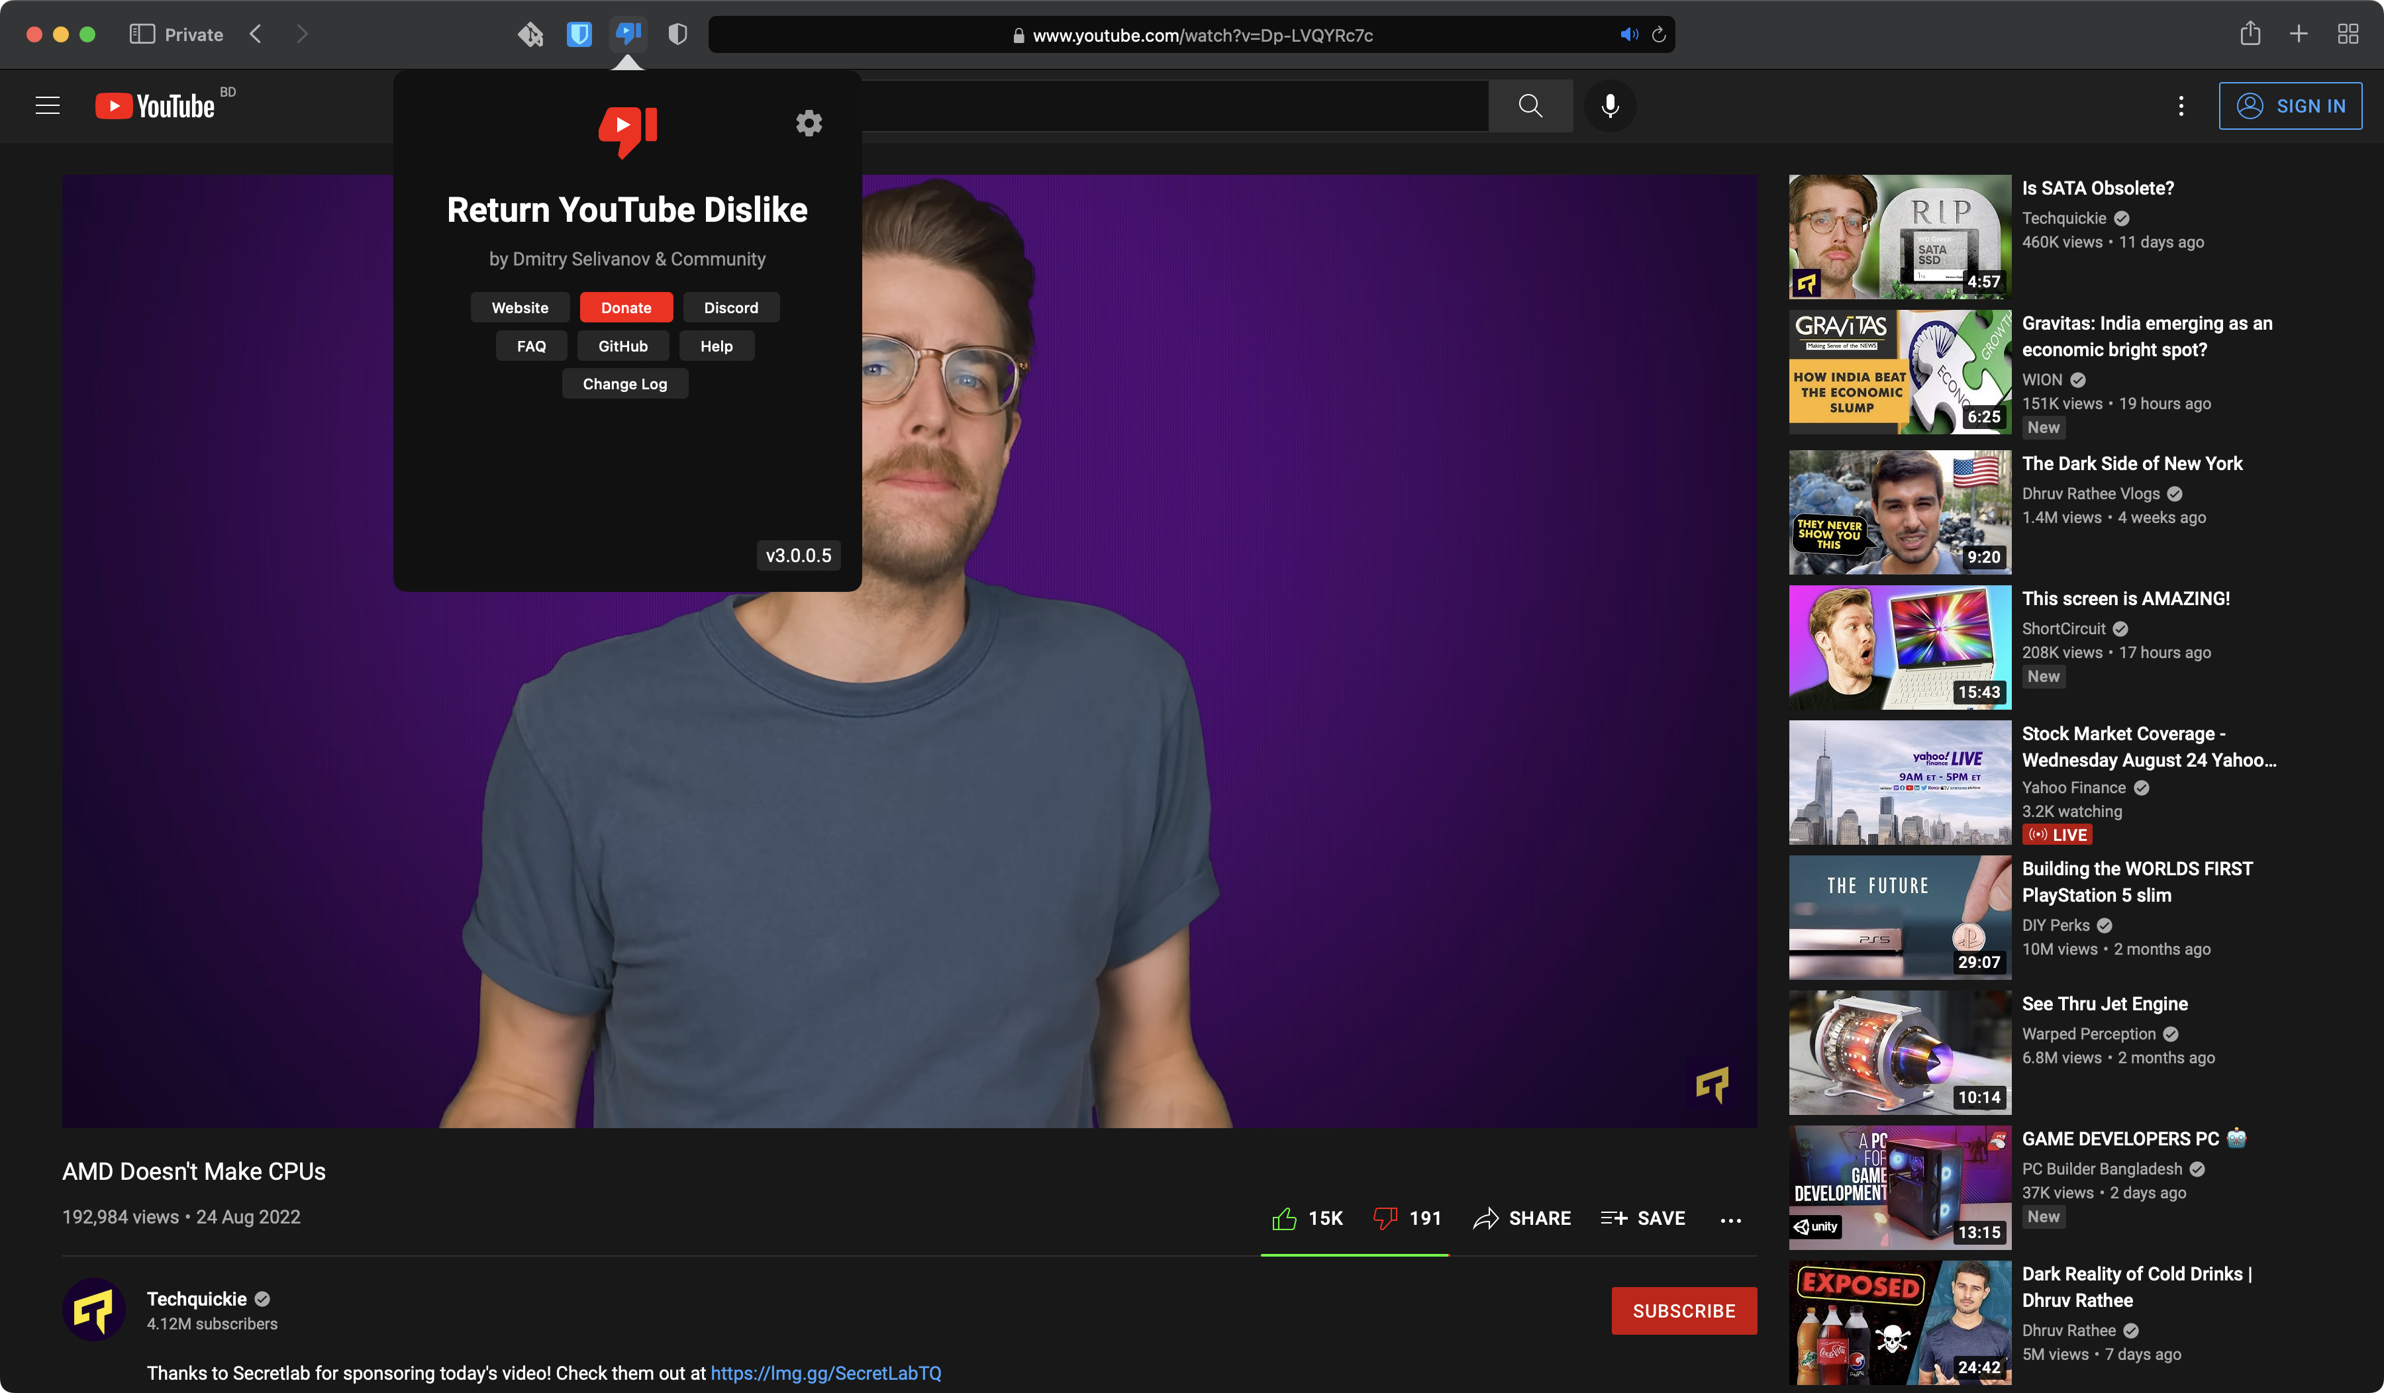Open the SecretLabTQ sponsor link

[825, 1373]
